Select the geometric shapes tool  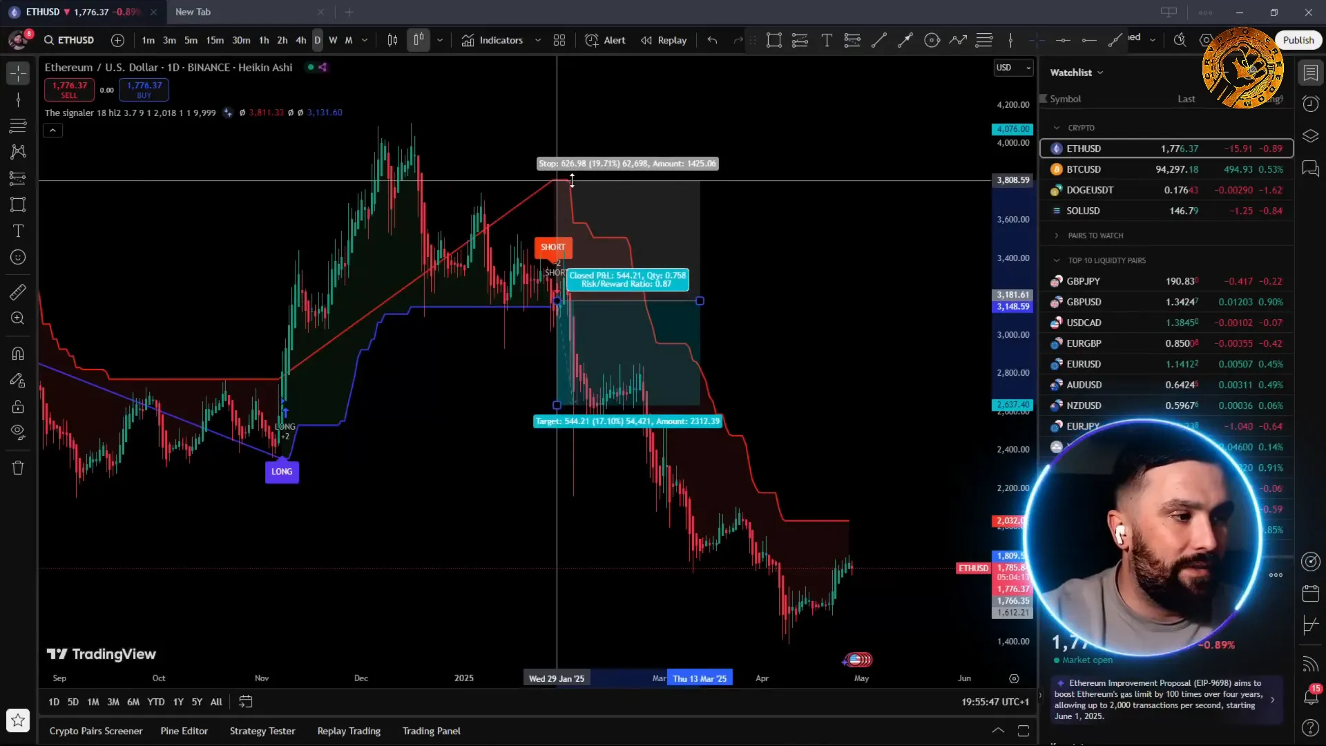click(x=18, y=204)
